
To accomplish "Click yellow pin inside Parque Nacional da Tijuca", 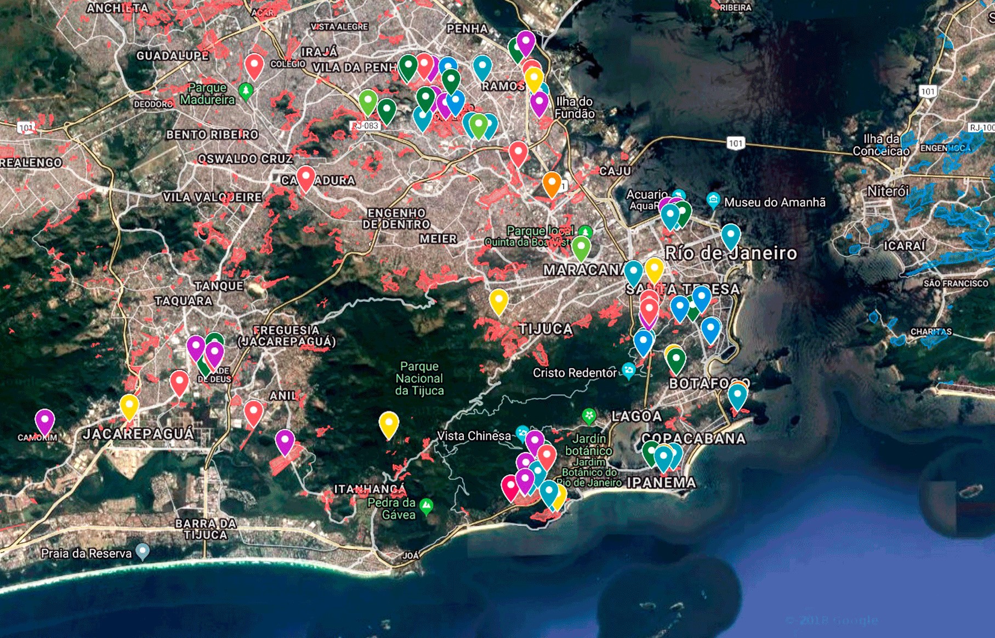I will pyautogui.click(x=389, y=423).
